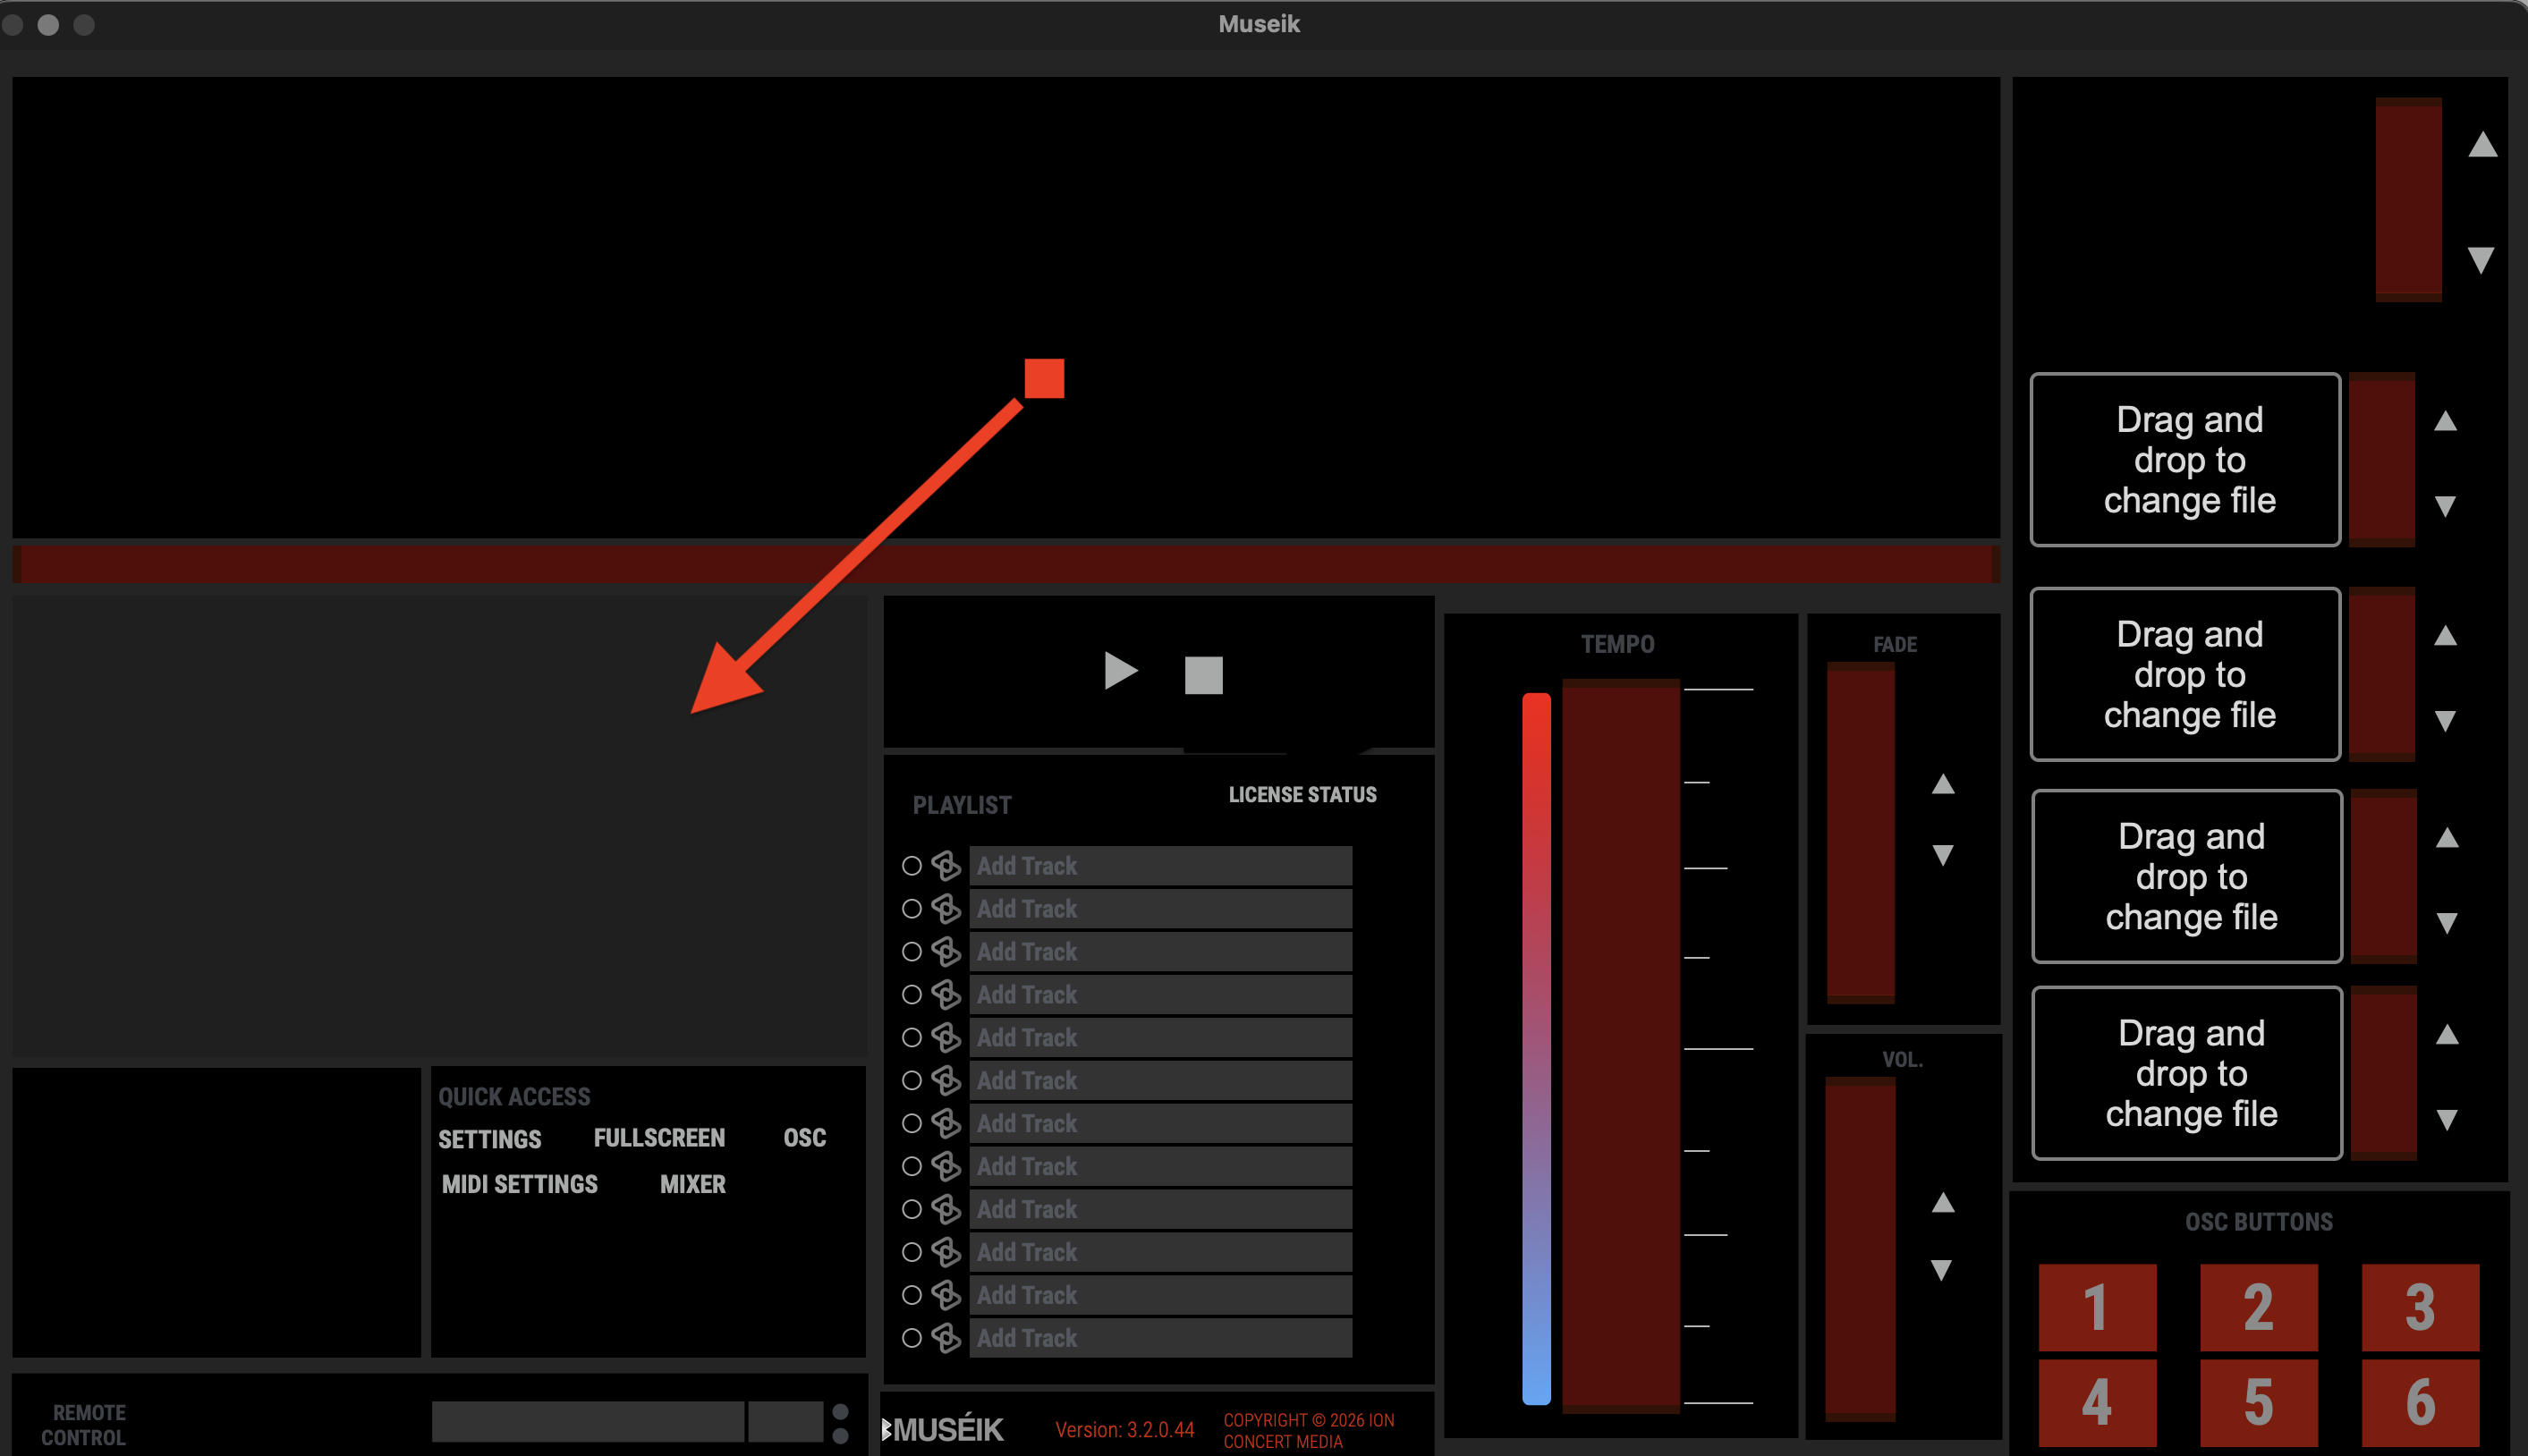Screen dimensions: 2528x1456
Task: Click the track logo icon in fourth playlist row
Action: tap(946, 995)
